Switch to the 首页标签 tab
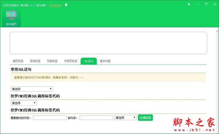Image resolution: width=219 pixels, height=134 pixels. [x=18, y=61]
